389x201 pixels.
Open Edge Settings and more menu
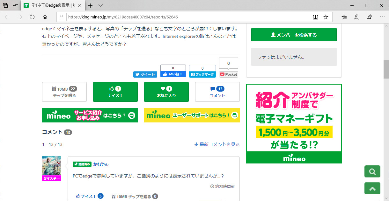coord(382,17)
